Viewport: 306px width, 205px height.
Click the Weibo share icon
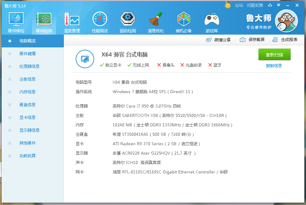tap(208, 40)
